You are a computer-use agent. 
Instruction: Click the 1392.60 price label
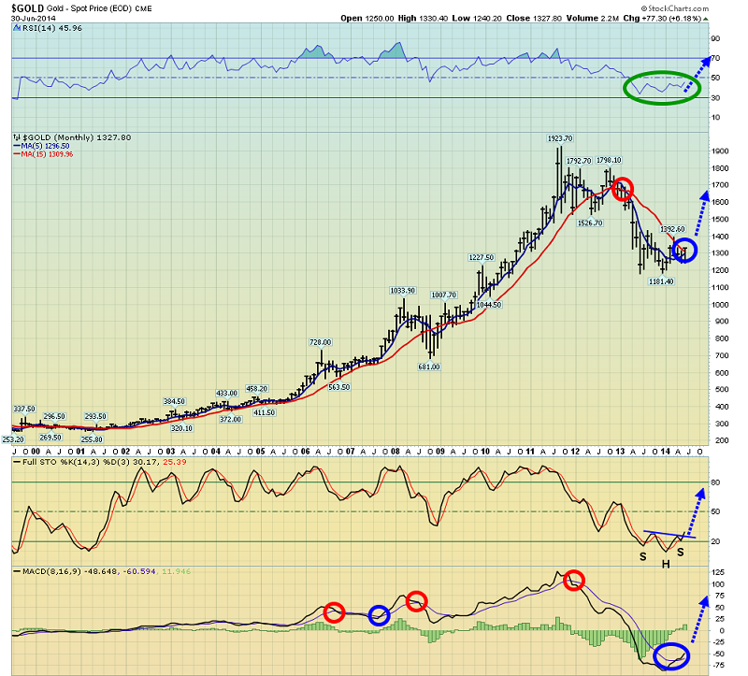pyautogui.click(x=672, y=229)
